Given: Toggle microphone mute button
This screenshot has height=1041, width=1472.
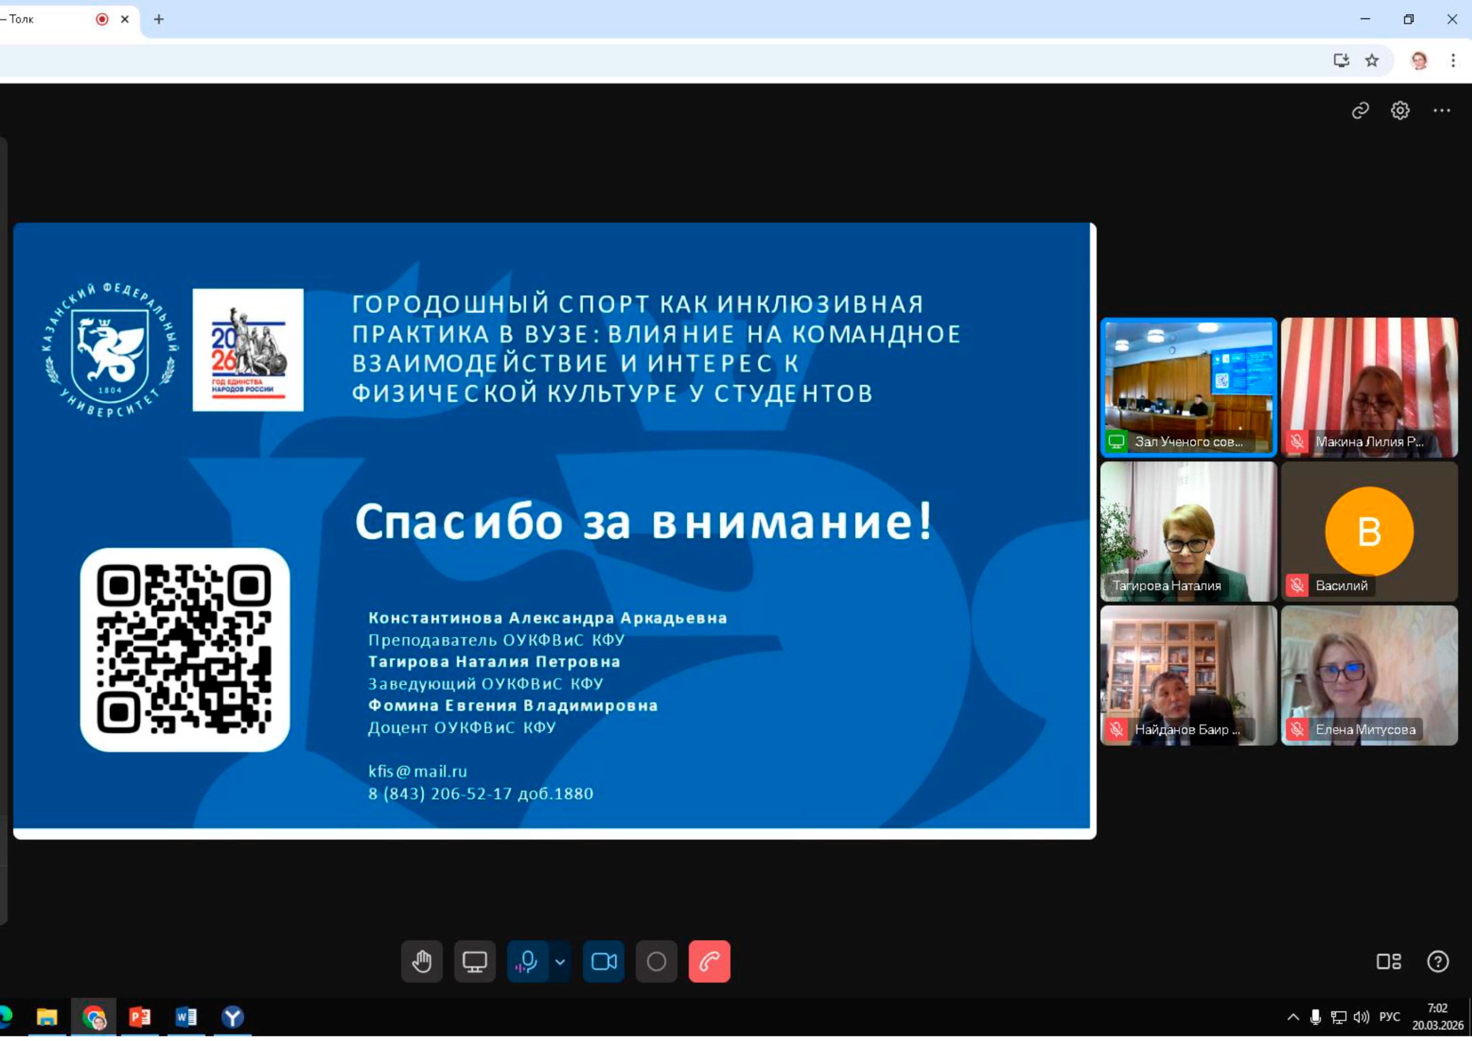Looking at the screenshot, I should coord(528,961).
